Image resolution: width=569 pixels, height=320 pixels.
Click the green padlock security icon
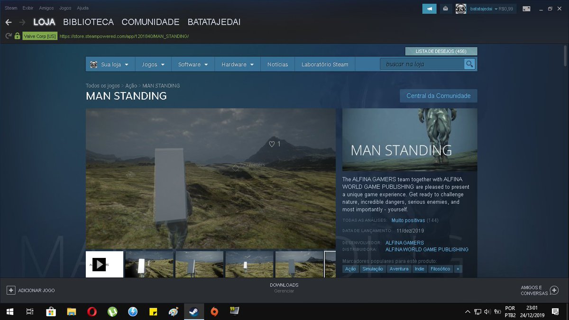pos(17,36)
